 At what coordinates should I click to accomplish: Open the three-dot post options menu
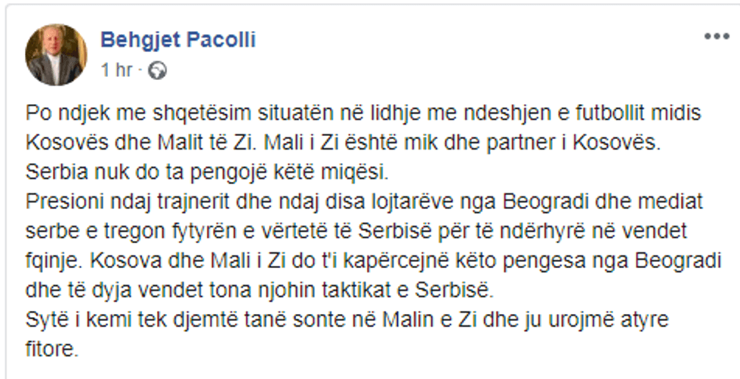pos(717,37)
